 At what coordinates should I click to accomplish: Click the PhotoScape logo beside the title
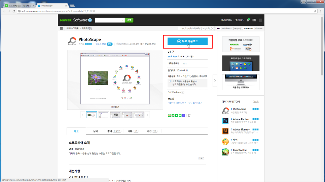[x=72, y=41]
